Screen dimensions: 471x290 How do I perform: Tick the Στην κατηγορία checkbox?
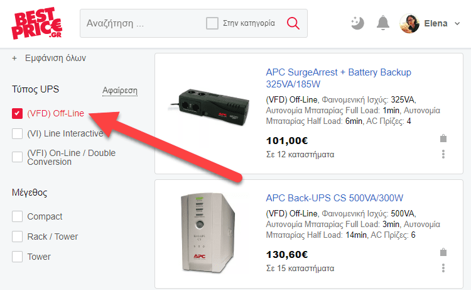212,23
